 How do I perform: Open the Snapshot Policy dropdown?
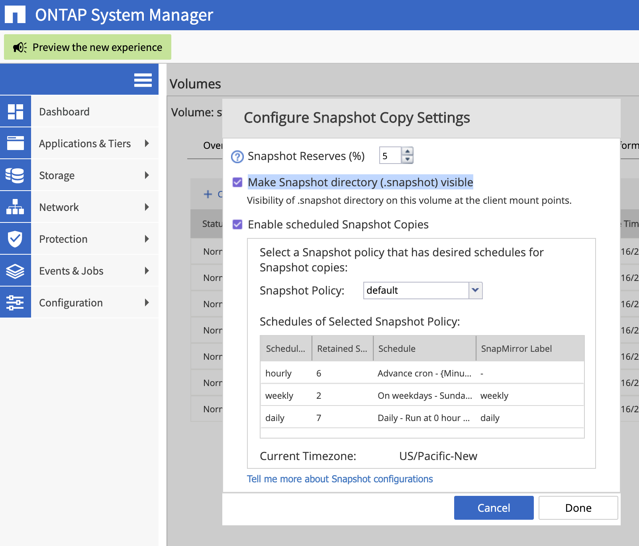[475, 291]
